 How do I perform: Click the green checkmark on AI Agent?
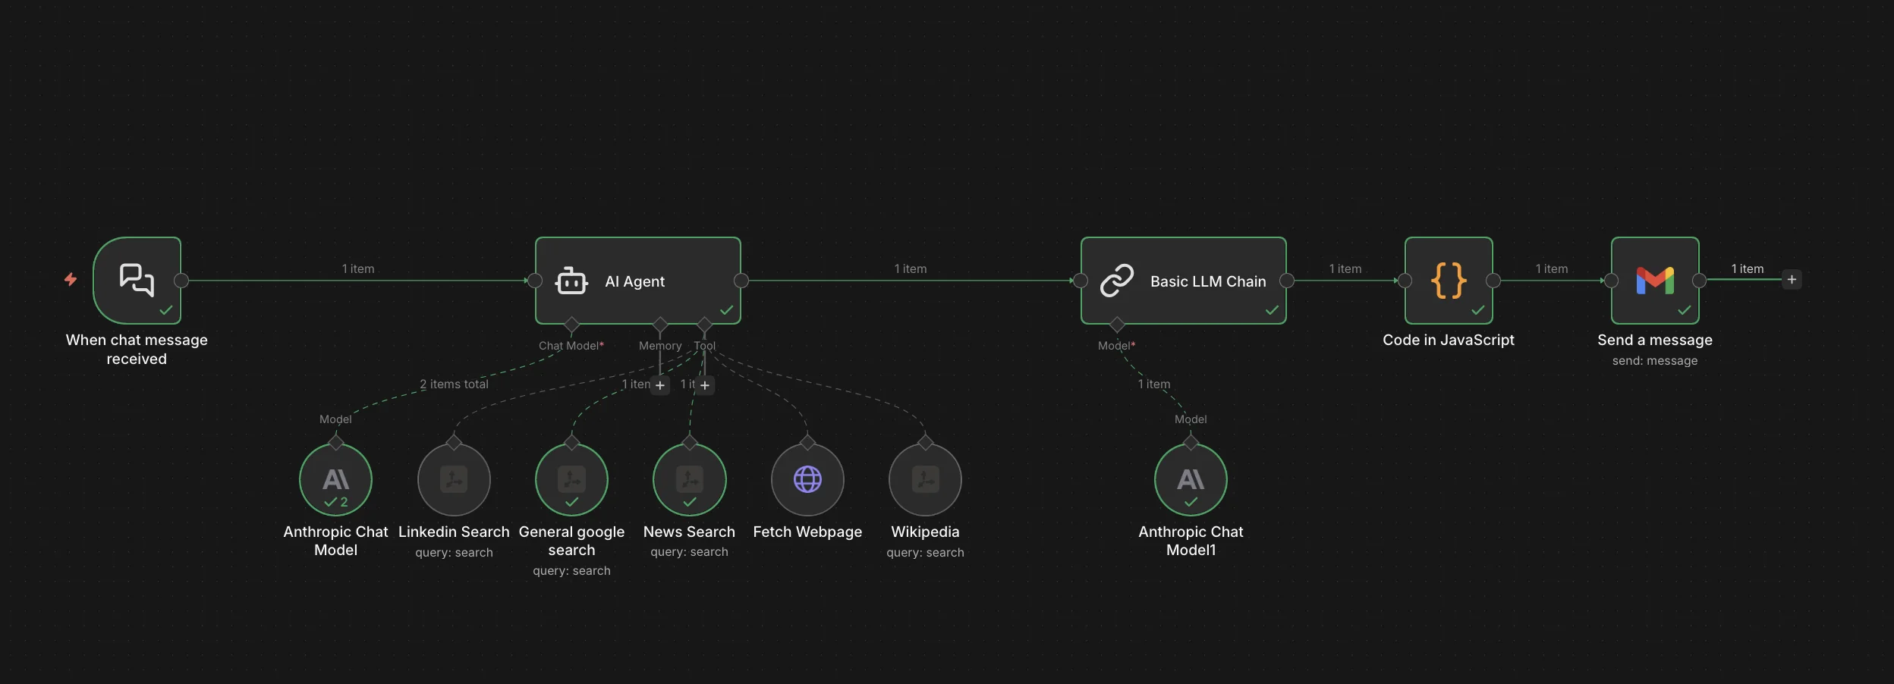pyautogui.click(x=725, y=309)
